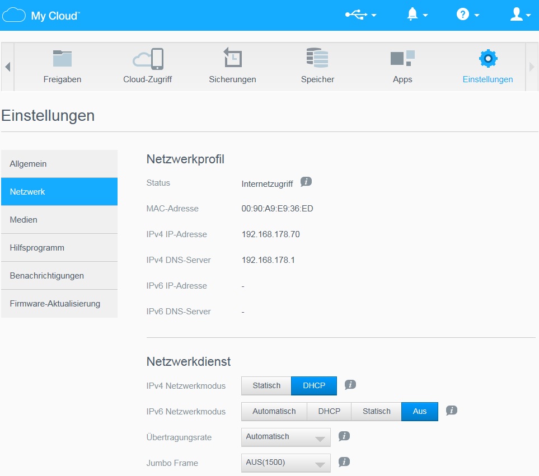The height and width of the screenshot is (476, 539).
Task: Open the Firmware-Aktualisierung settings tab
Action: 59,304
